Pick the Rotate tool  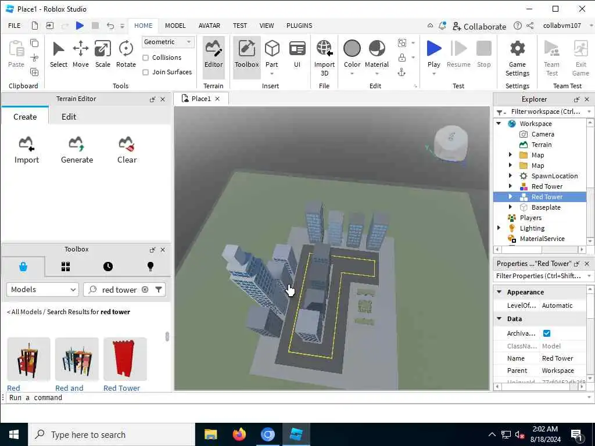click(x=126, y=54)
